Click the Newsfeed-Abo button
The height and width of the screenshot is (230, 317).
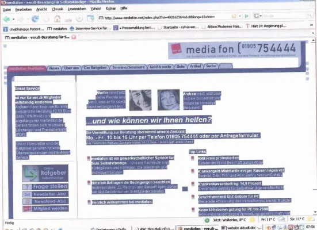(45, 201)
